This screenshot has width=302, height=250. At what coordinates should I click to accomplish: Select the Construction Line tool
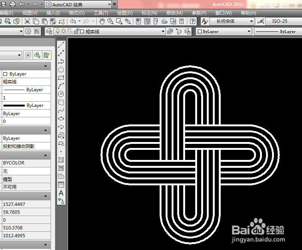click(x=61, y=53)
